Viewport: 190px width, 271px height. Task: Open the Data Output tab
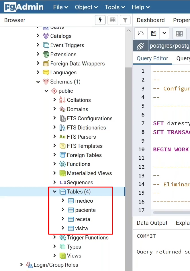pyautogui.click(x=152, y=223)
